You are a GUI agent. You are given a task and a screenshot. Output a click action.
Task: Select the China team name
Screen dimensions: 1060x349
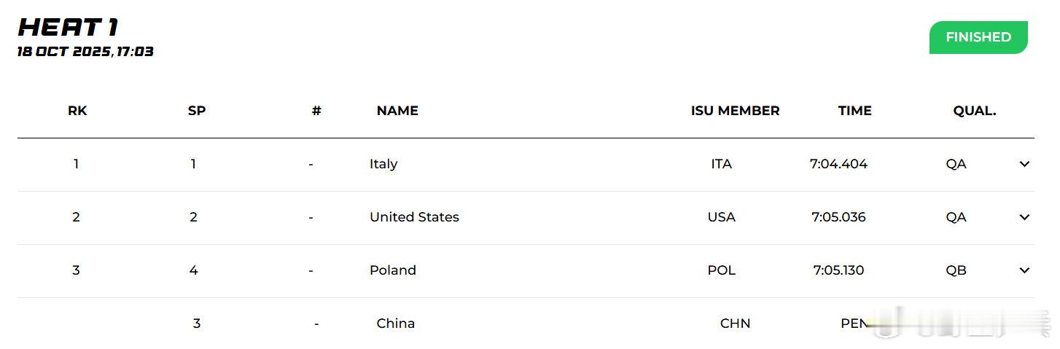pos(395,323)
